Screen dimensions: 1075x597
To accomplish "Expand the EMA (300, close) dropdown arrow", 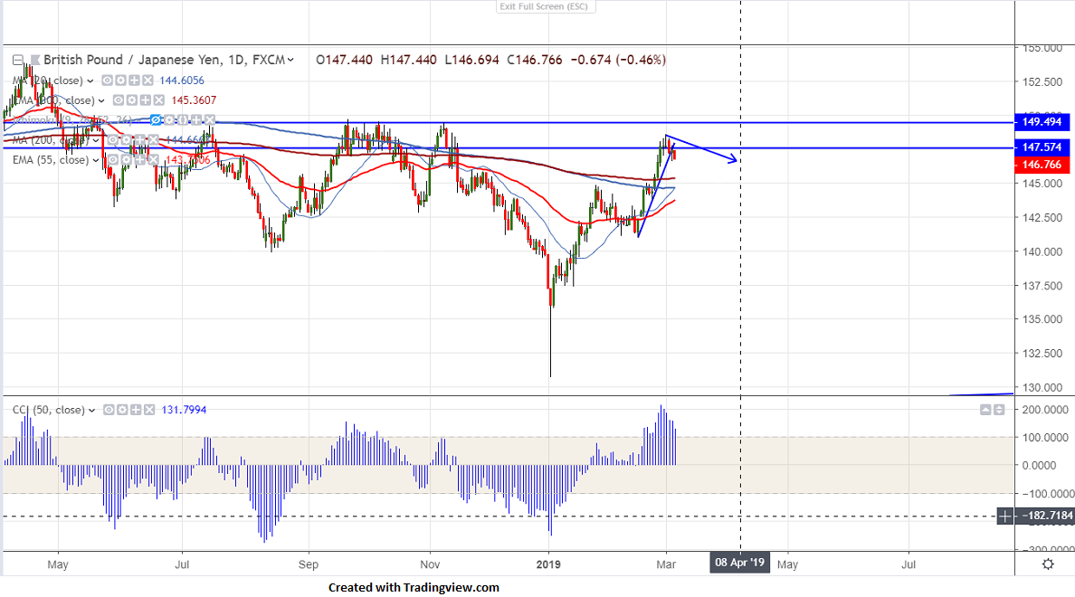I will pos(101,100).
